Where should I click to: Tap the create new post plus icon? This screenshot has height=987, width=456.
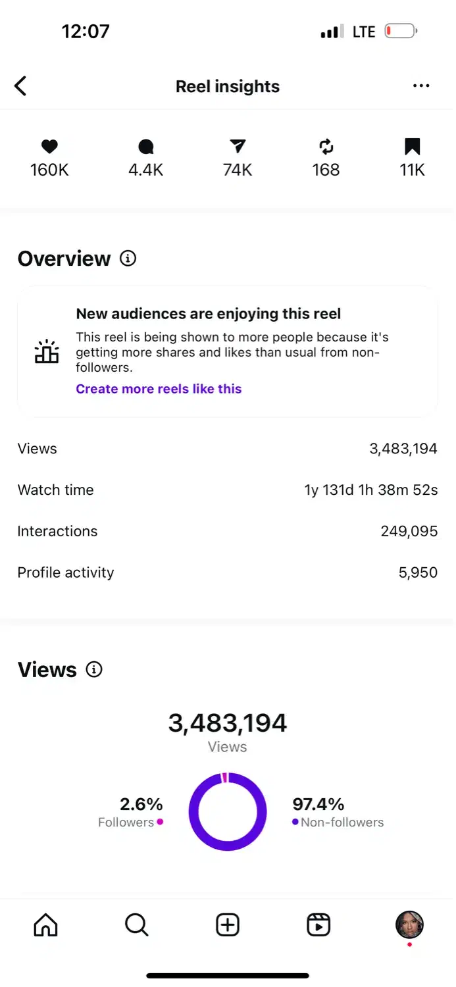[228, 925]
